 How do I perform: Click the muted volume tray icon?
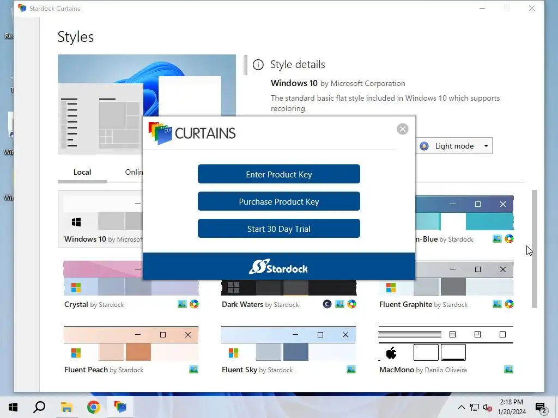click(x=488, y=407)
